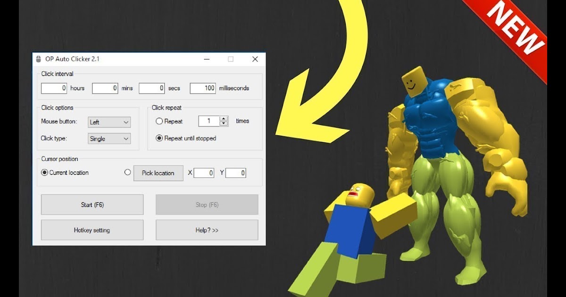Focus the hours input field

pyautogui.click(x=54, y=88)
